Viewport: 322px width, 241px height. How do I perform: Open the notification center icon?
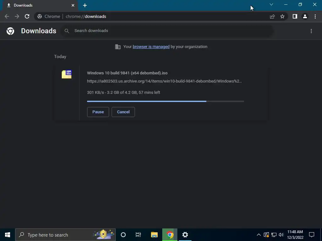[312, 235]
